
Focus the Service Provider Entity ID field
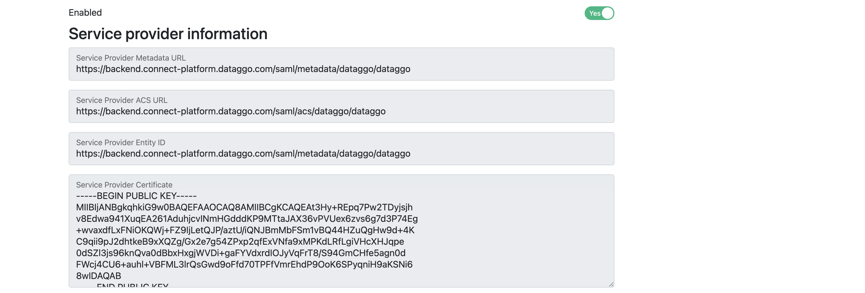coord(341,149)
